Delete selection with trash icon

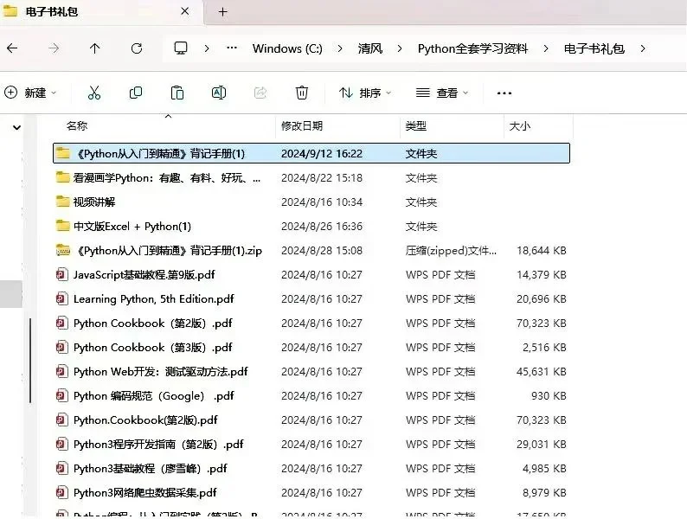(x=301, y=93)
